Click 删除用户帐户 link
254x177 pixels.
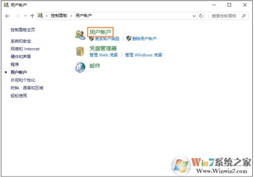(x=144, y=39)
